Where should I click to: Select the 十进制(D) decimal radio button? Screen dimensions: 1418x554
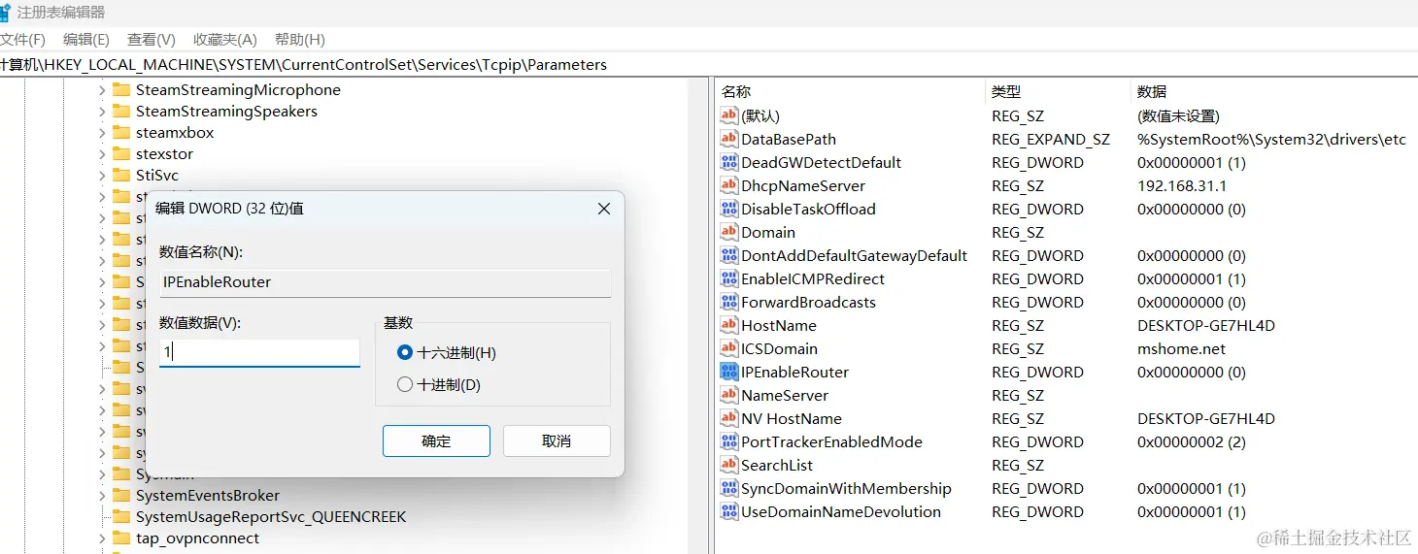405,384
